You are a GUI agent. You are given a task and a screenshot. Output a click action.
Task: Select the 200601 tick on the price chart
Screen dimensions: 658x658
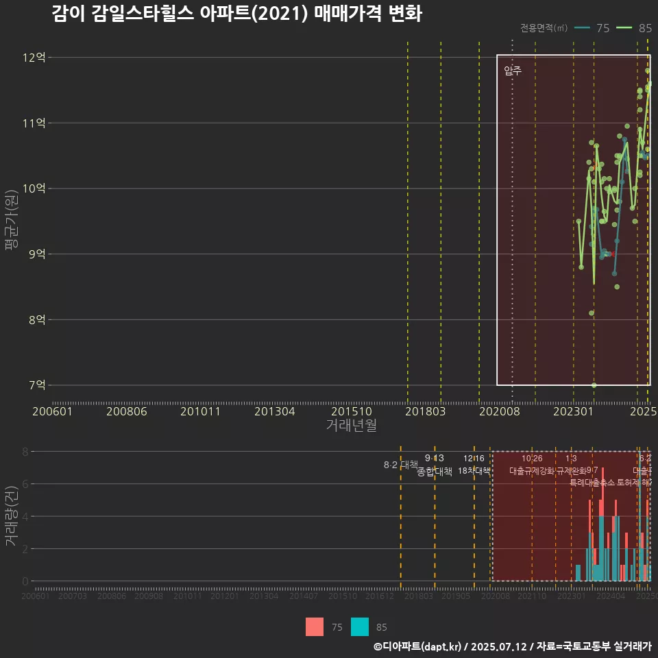(x=53, y=411)
